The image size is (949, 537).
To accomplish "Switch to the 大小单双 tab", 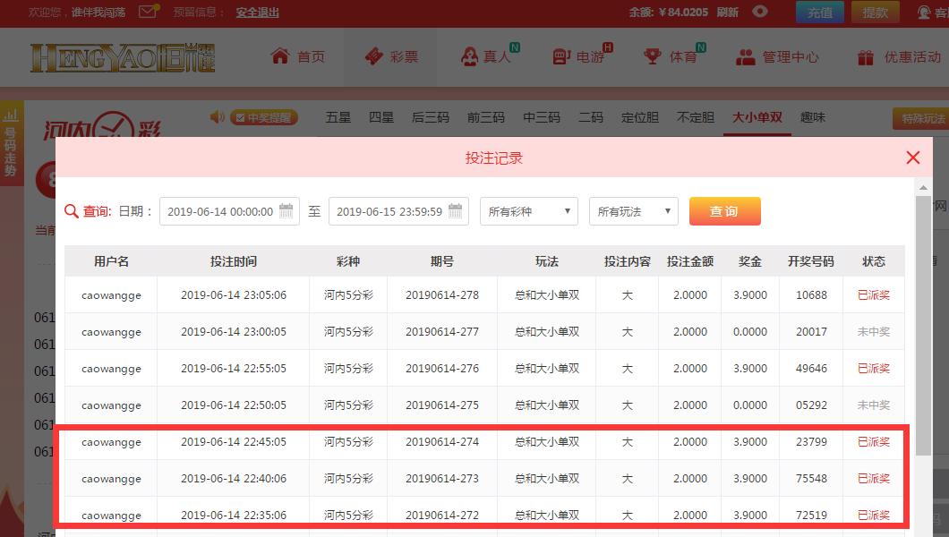I will click(x=757, y=117).
